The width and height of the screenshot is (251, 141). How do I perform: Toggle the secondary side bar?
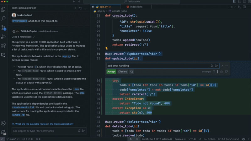[245, 2]
